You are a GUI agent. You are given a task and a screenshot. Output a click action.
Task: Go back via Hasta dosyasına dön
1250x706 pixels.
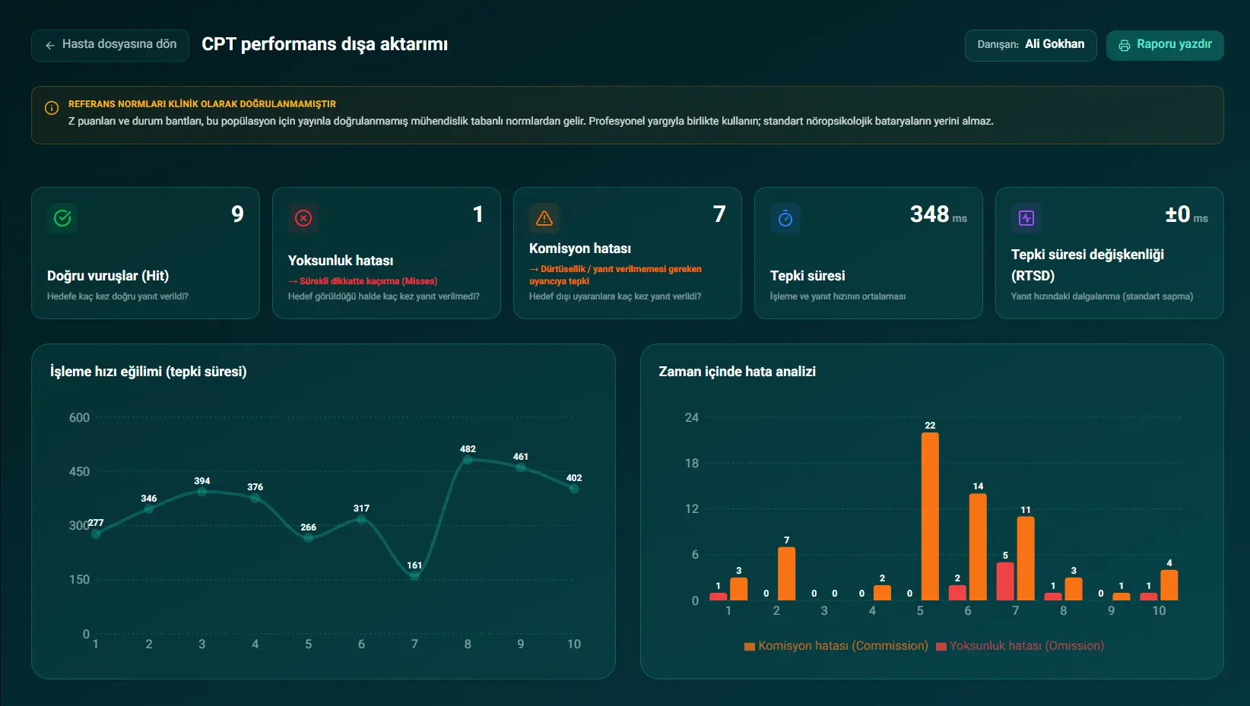(110, 45)
